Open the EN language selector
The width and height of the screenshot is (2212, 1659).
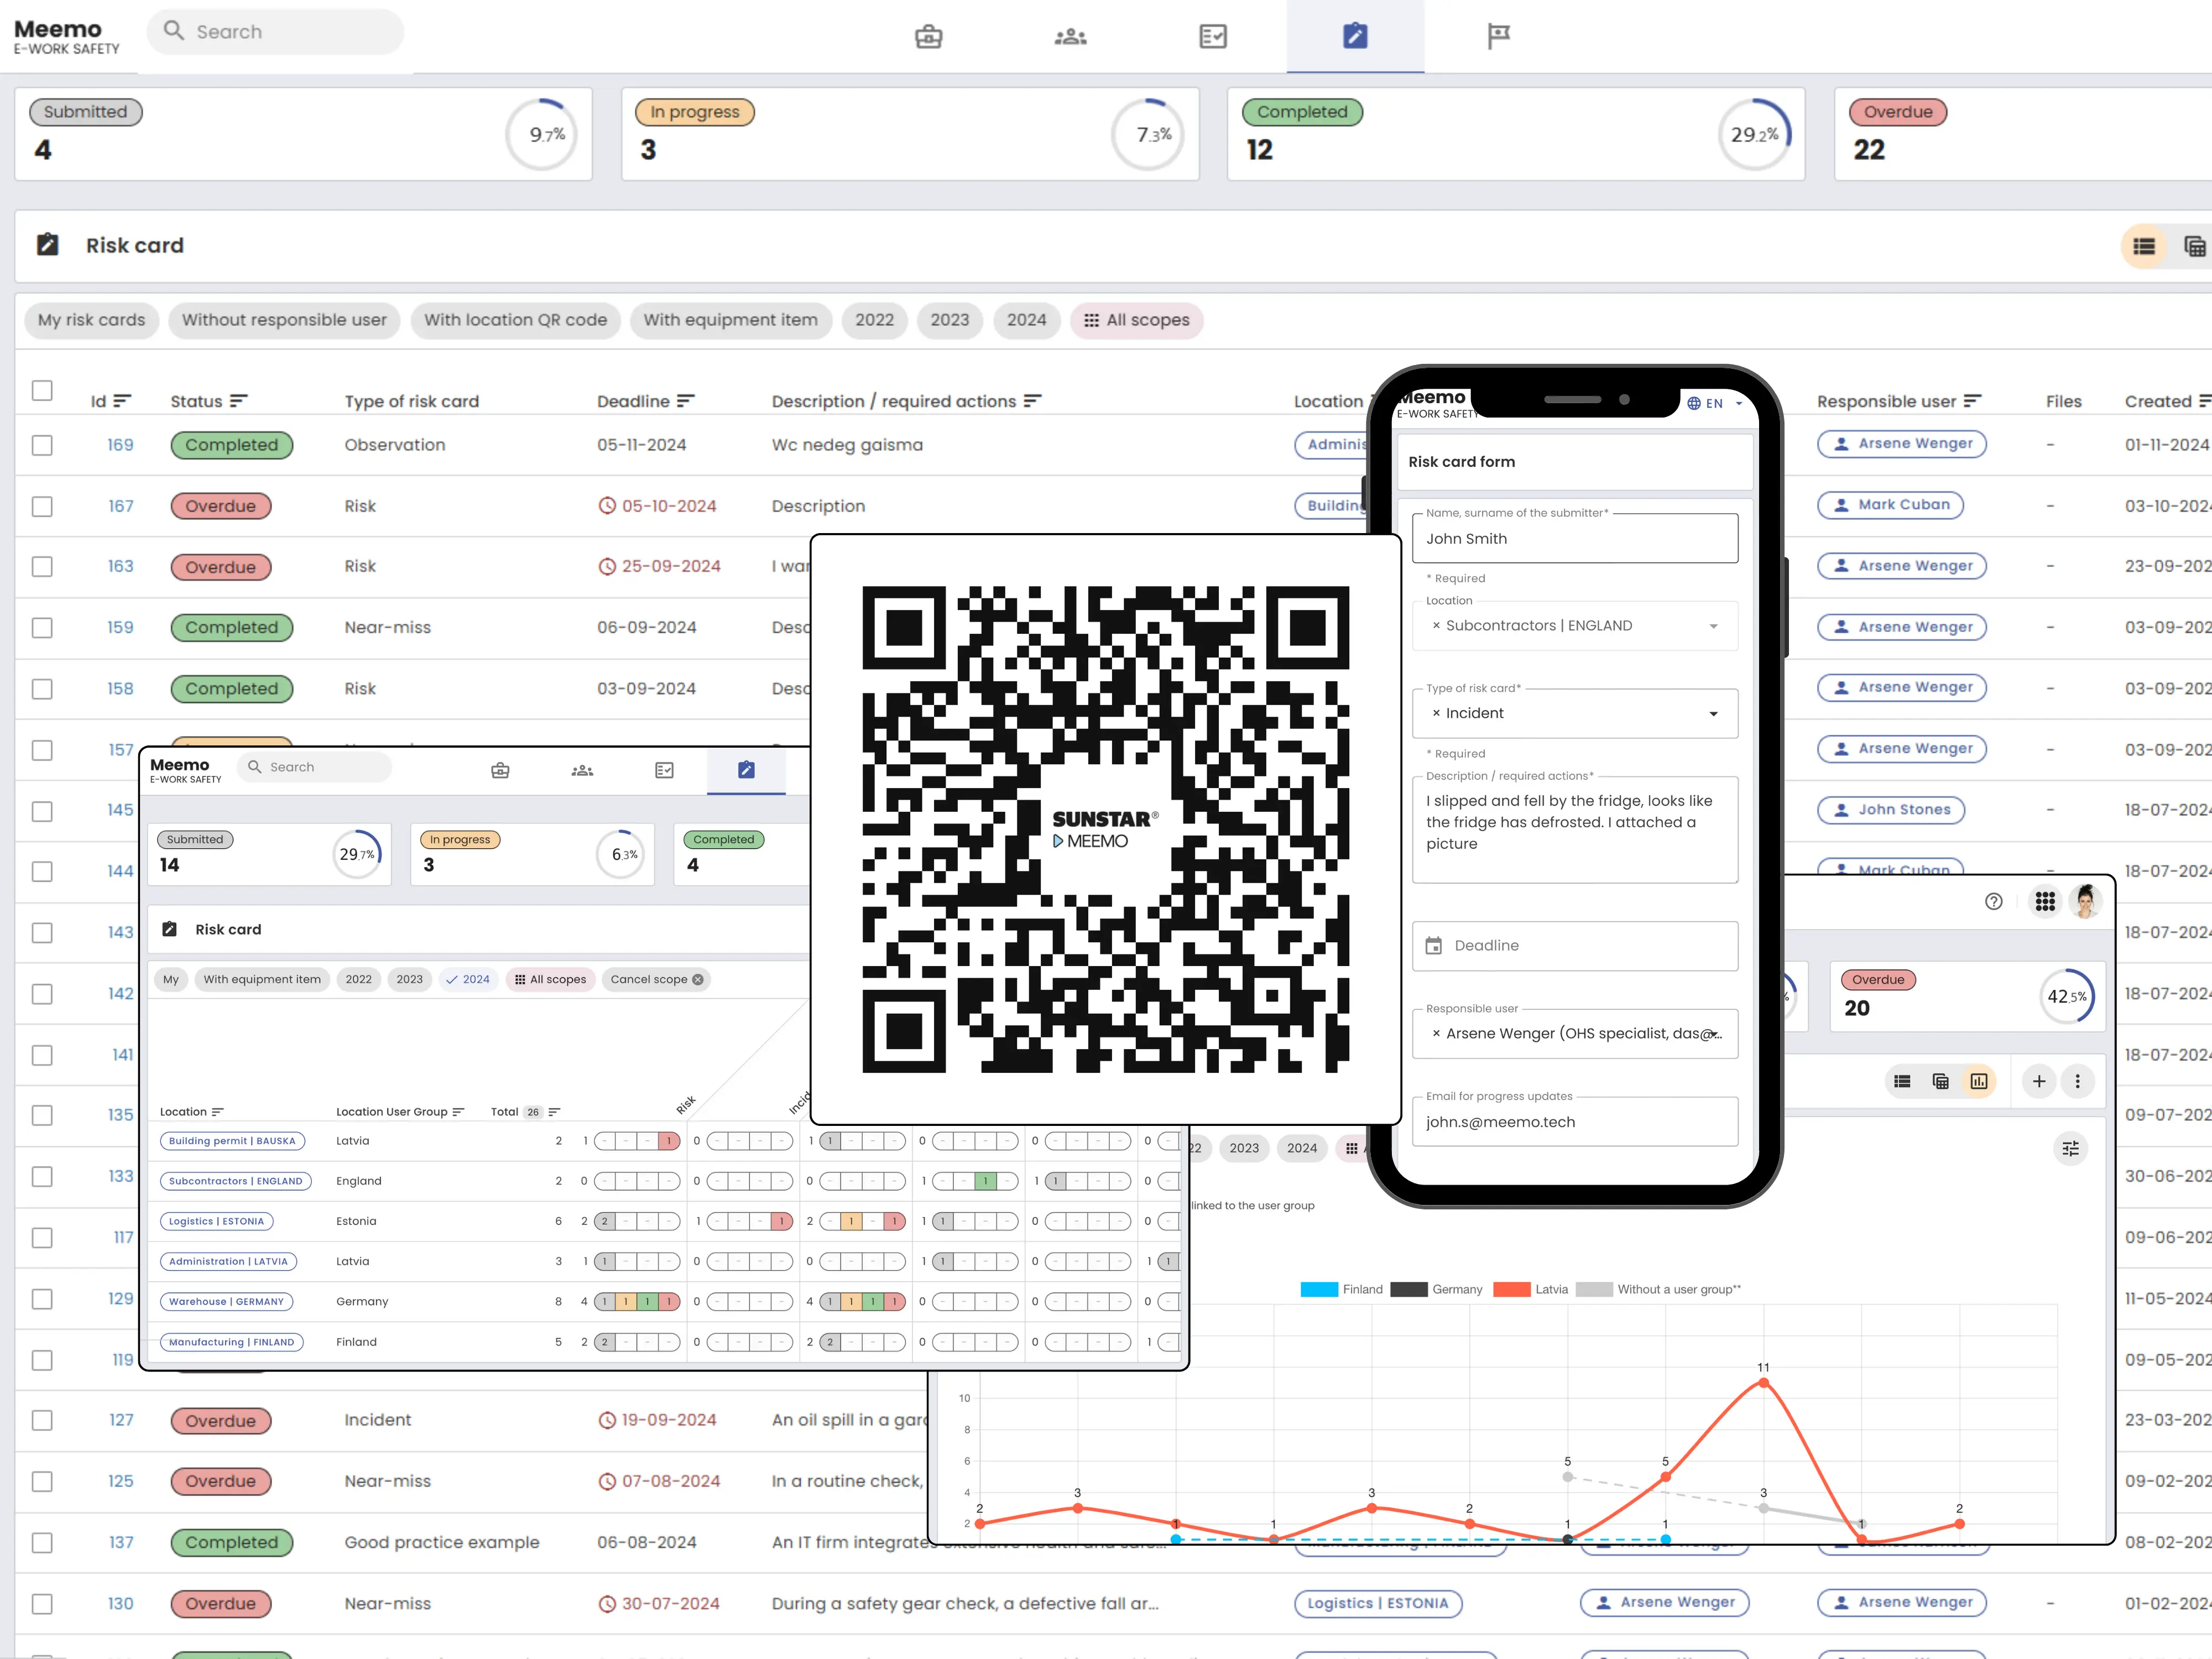[x=1714, y=403]
